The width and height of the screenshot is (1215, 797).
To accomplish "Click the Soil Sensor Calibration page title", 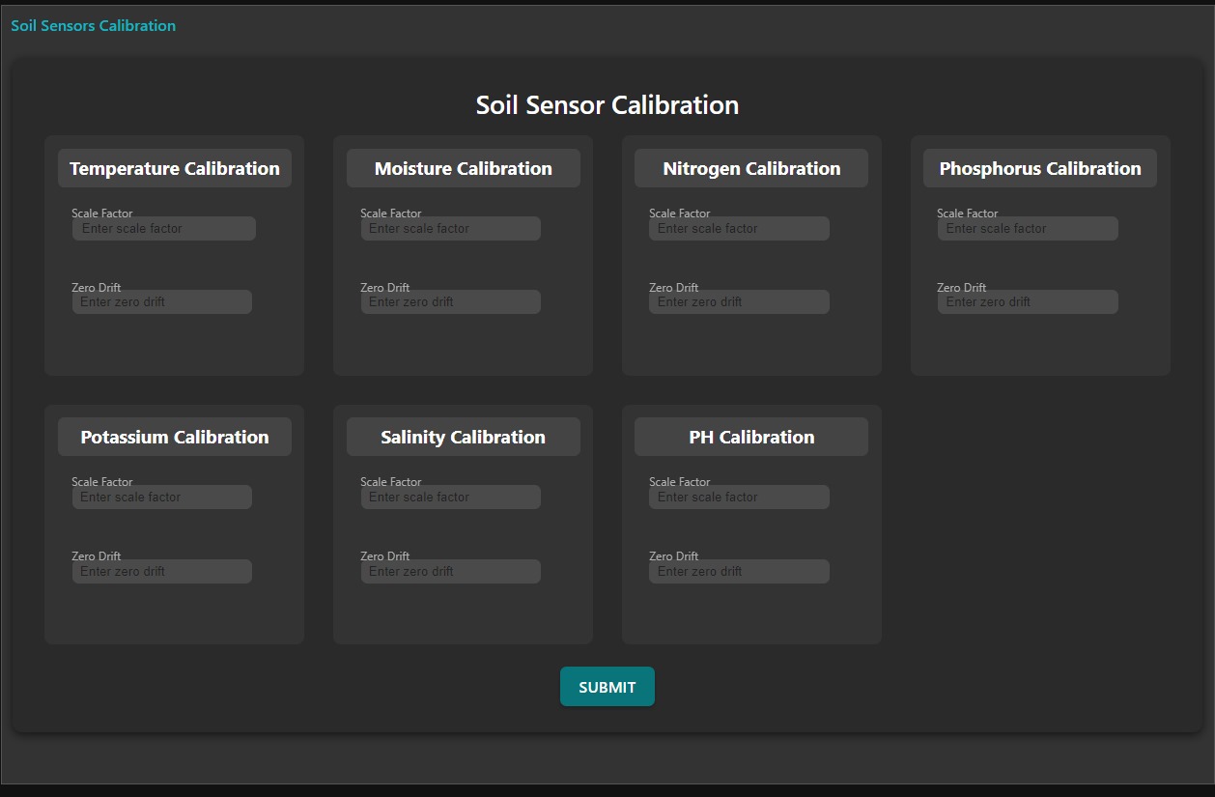I will click(x=607, y=104).
